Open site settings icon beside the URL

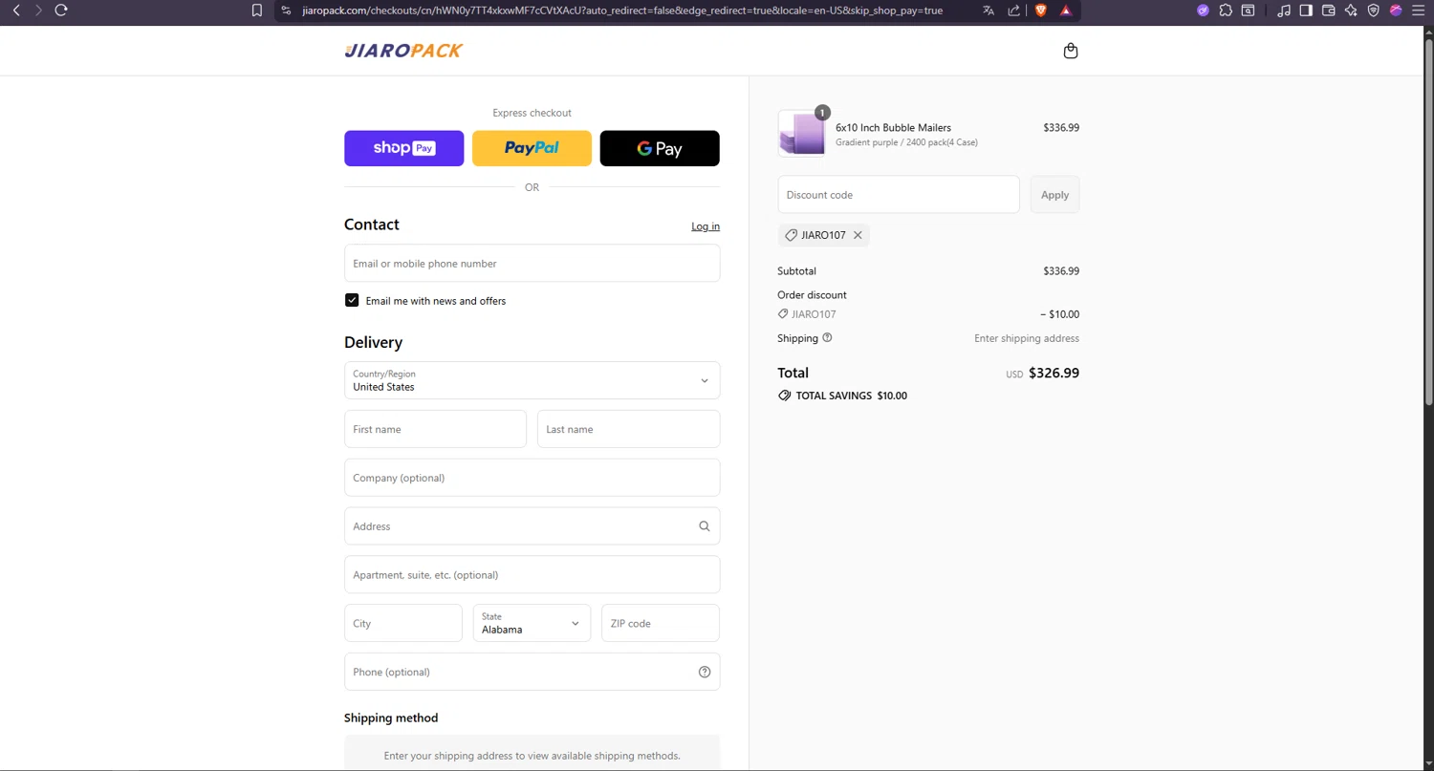click(x=286, y=11)
